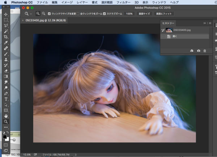Click the 画面にフィット button

164,14
